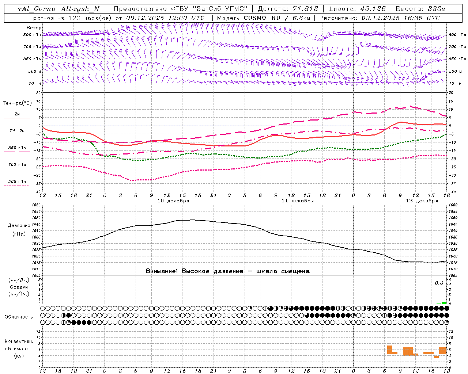The height and width of the screenshot is (374, 468).
Task: Click the '12 декабря' date label
Action: click(422, 201)
